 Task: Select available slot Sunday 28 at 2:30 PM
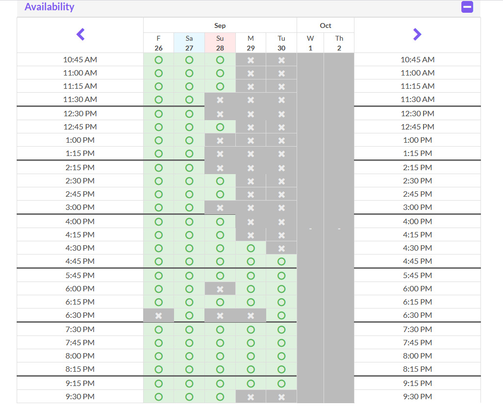[x=220, y=181]
